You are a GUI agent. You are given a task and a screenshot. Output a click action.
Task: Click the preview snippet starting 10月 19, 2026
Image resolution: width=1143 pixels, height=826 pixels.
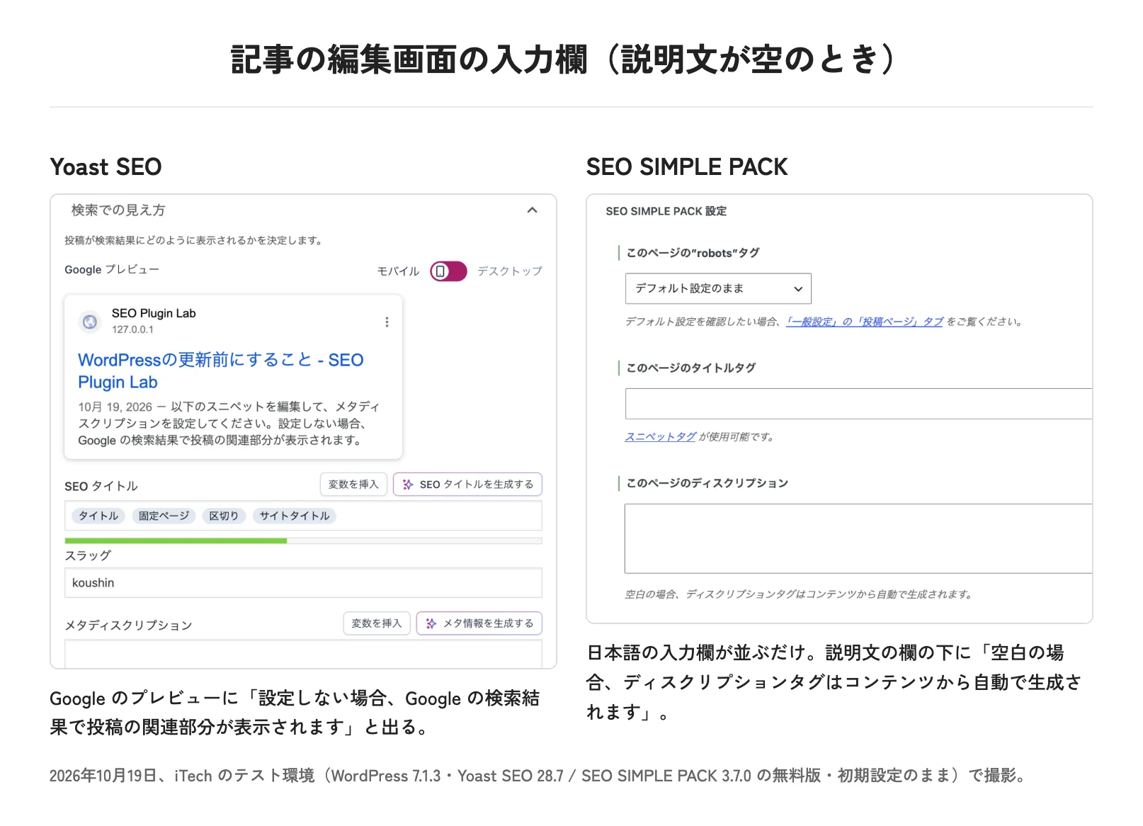[229, 424]
